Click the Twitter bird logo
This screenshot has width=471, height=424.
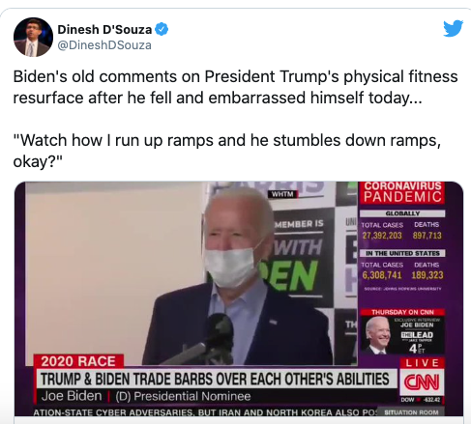(x=453, y=28)
